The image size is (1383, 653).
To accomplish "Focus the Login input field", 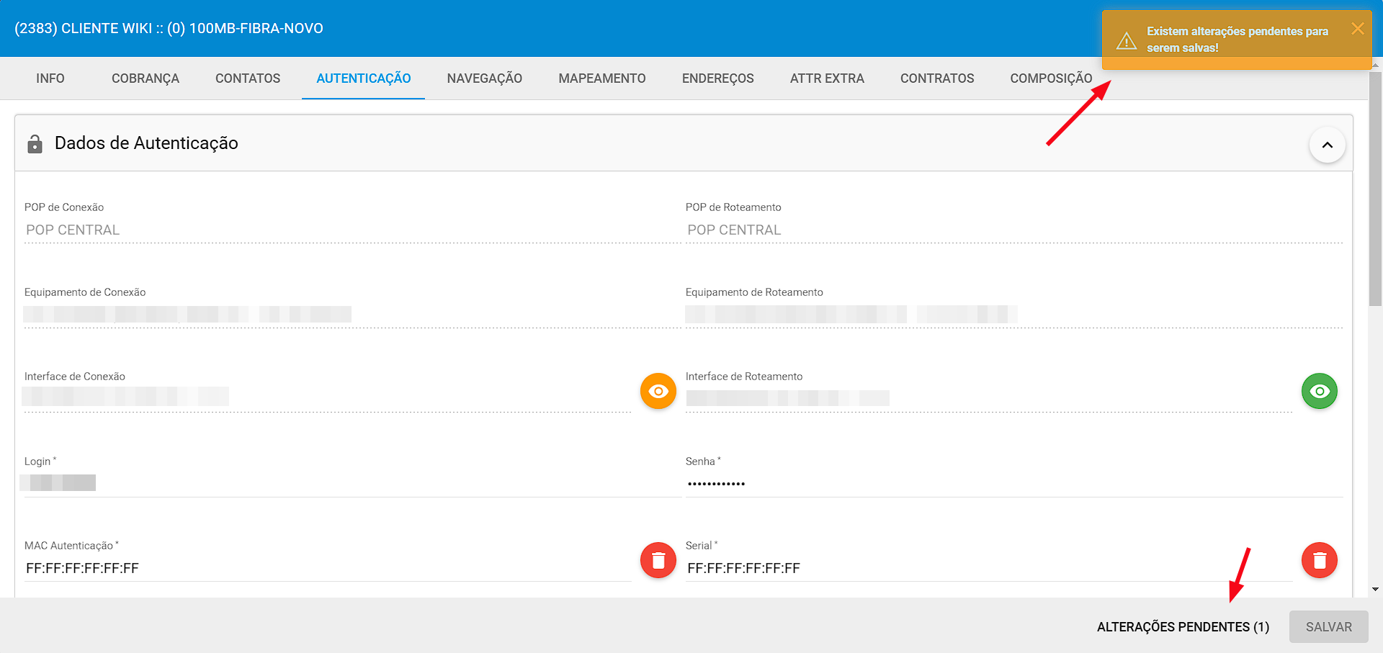I will [x=352, y=483].
